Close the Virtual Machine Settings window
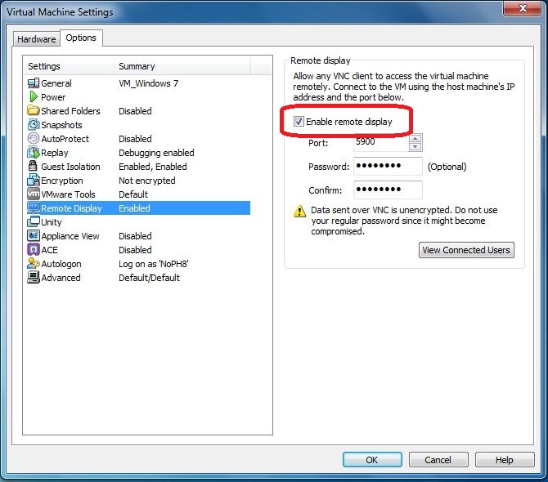548x482 pixels. 523,7
